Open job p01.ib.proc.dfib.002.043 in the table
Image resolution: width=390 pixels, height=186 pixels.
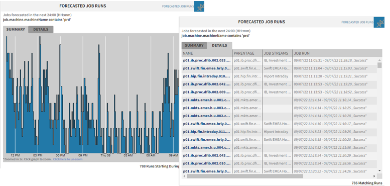click(x=207, y=156)
